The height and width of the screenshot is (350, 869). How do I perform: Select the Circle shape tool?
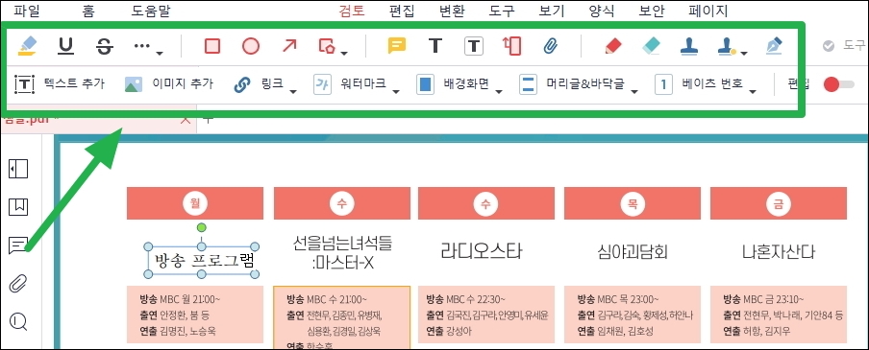251,46
